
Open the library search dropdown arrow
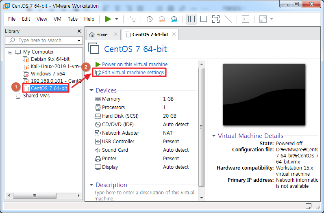79,41
